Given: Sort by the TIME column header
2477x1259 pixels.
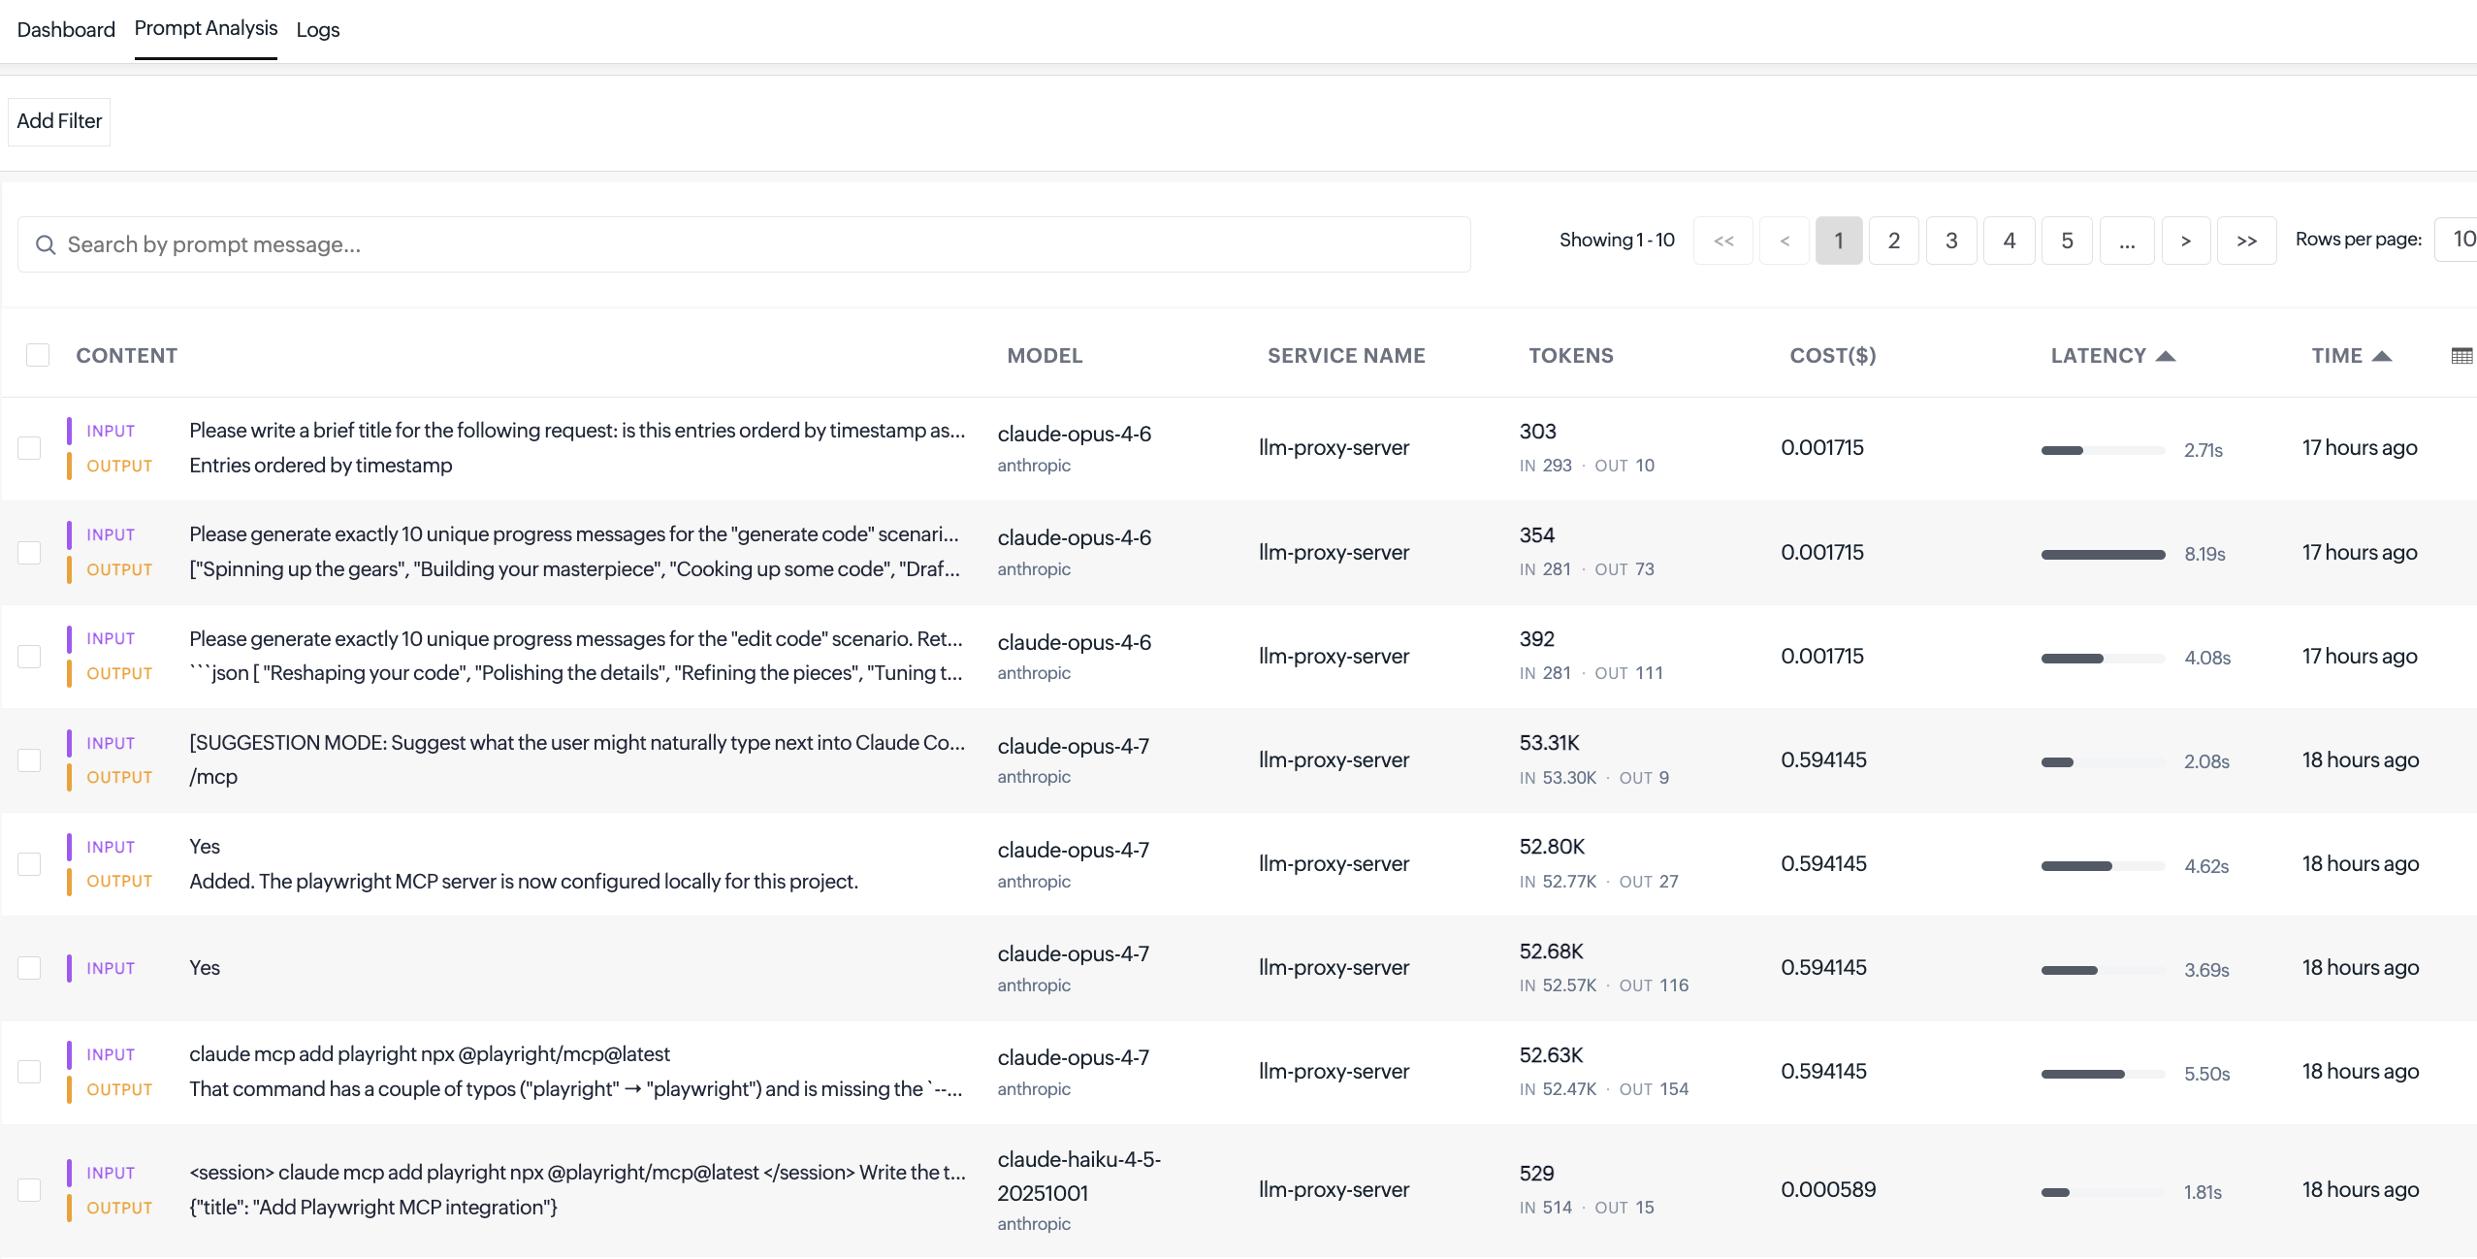Looking at the screenshot, I should 2336,356.
